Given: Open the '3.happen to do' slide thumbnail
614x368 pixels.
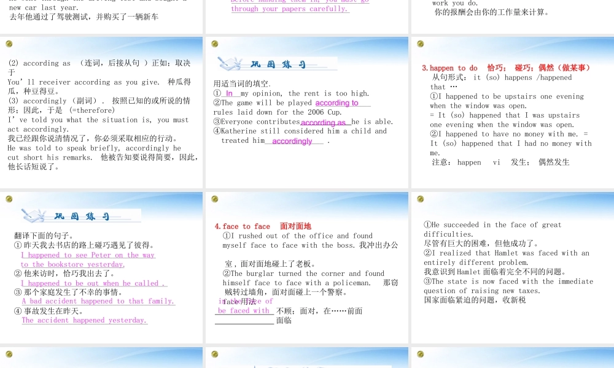Looking at the screenshot, I should point(513,112).
